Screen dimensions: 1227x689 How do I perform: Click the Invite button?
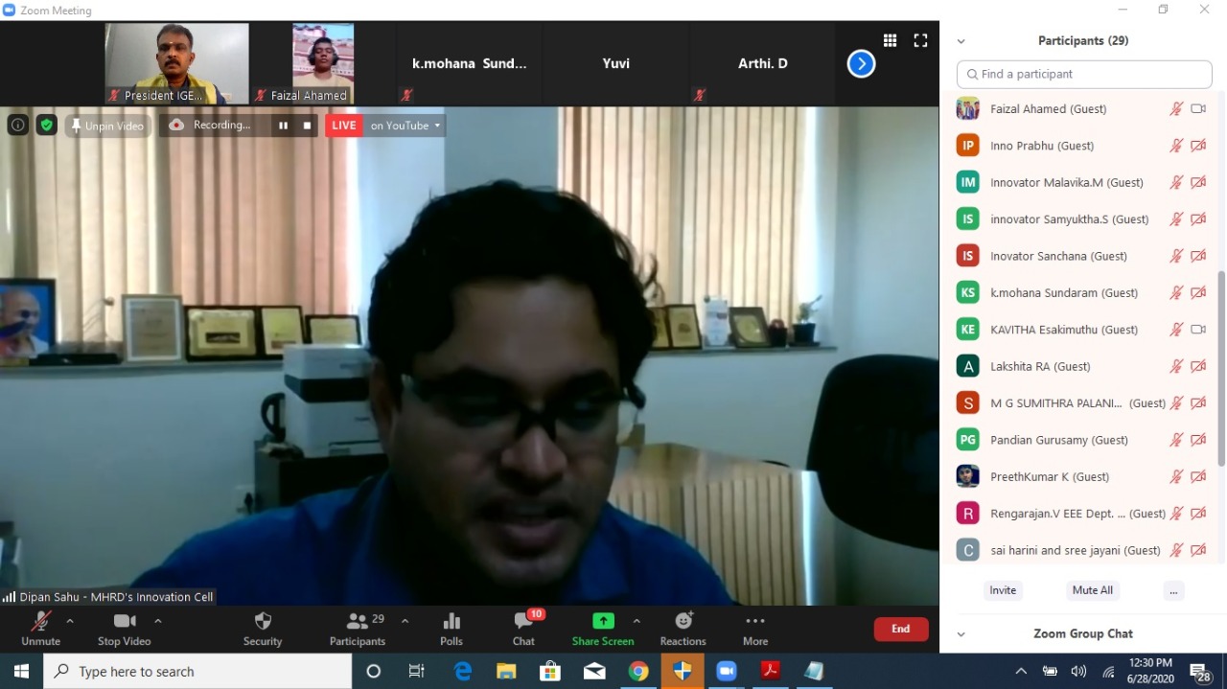click(x=1003, y=590)
